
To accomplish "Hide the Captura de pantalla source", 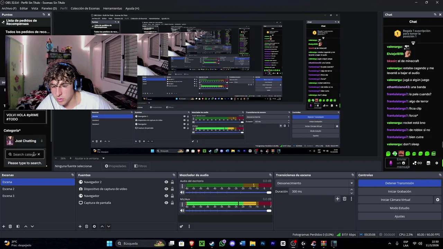I will click(x=166, y=203).
